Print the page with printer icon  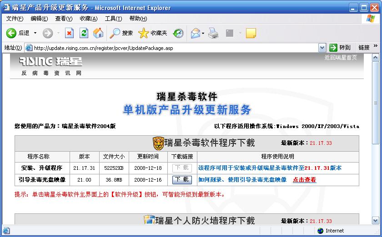[213, 33]
